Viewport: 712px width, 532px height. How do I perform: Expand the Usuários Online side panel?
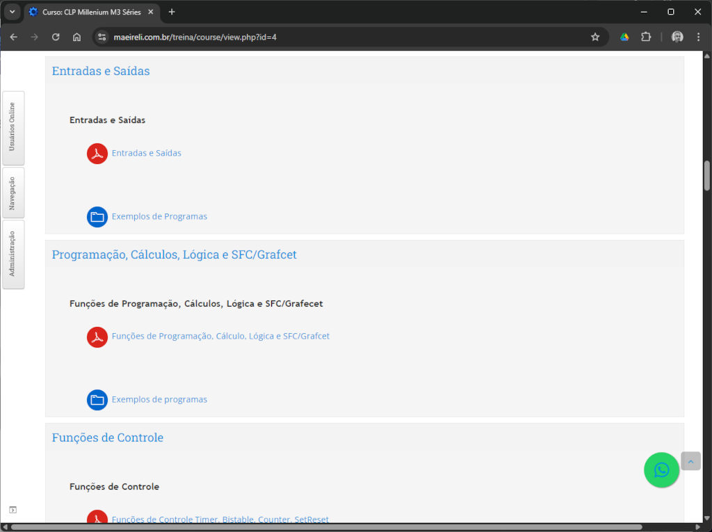[x=13, y=128]
